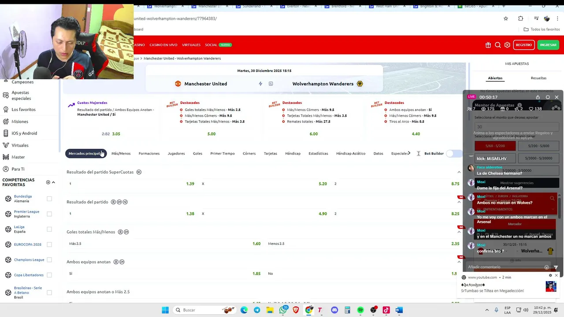The height and width of the screenshot is (317, 564).
Task: Open iOS y Android sidebar item
Action: pyautogui.click(x=24, y=133)
